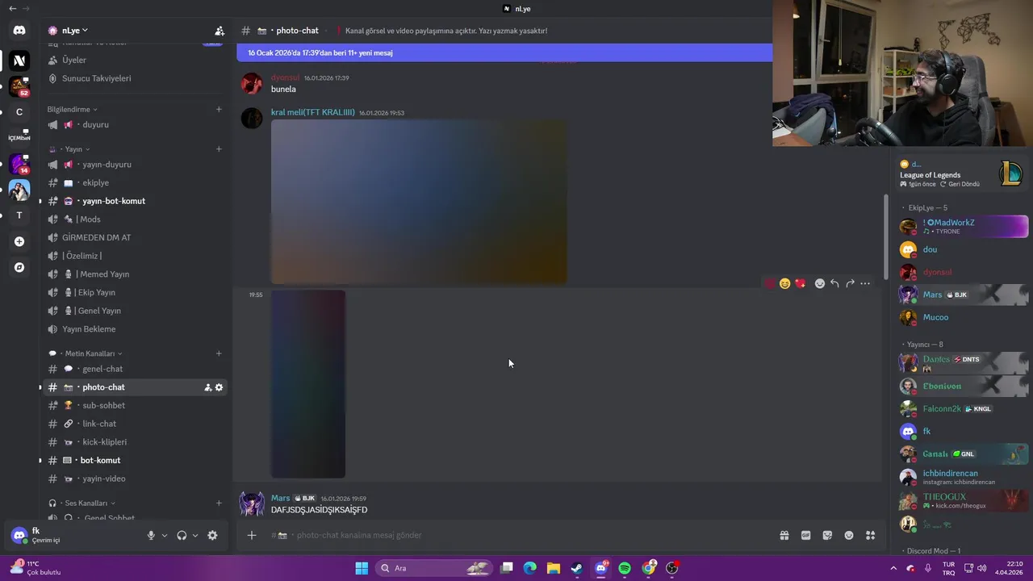Select the nLye server icon in the rail
The height and width of the screenshot is (581, 1033).
coord(19,60)
